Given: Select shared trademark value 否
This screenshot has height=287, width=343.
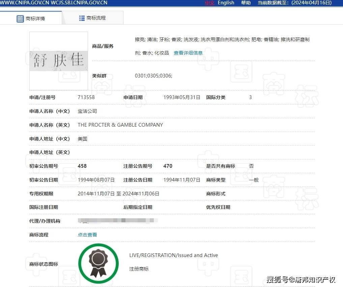Looking at the screenshot, I should (x=251, y=166).
